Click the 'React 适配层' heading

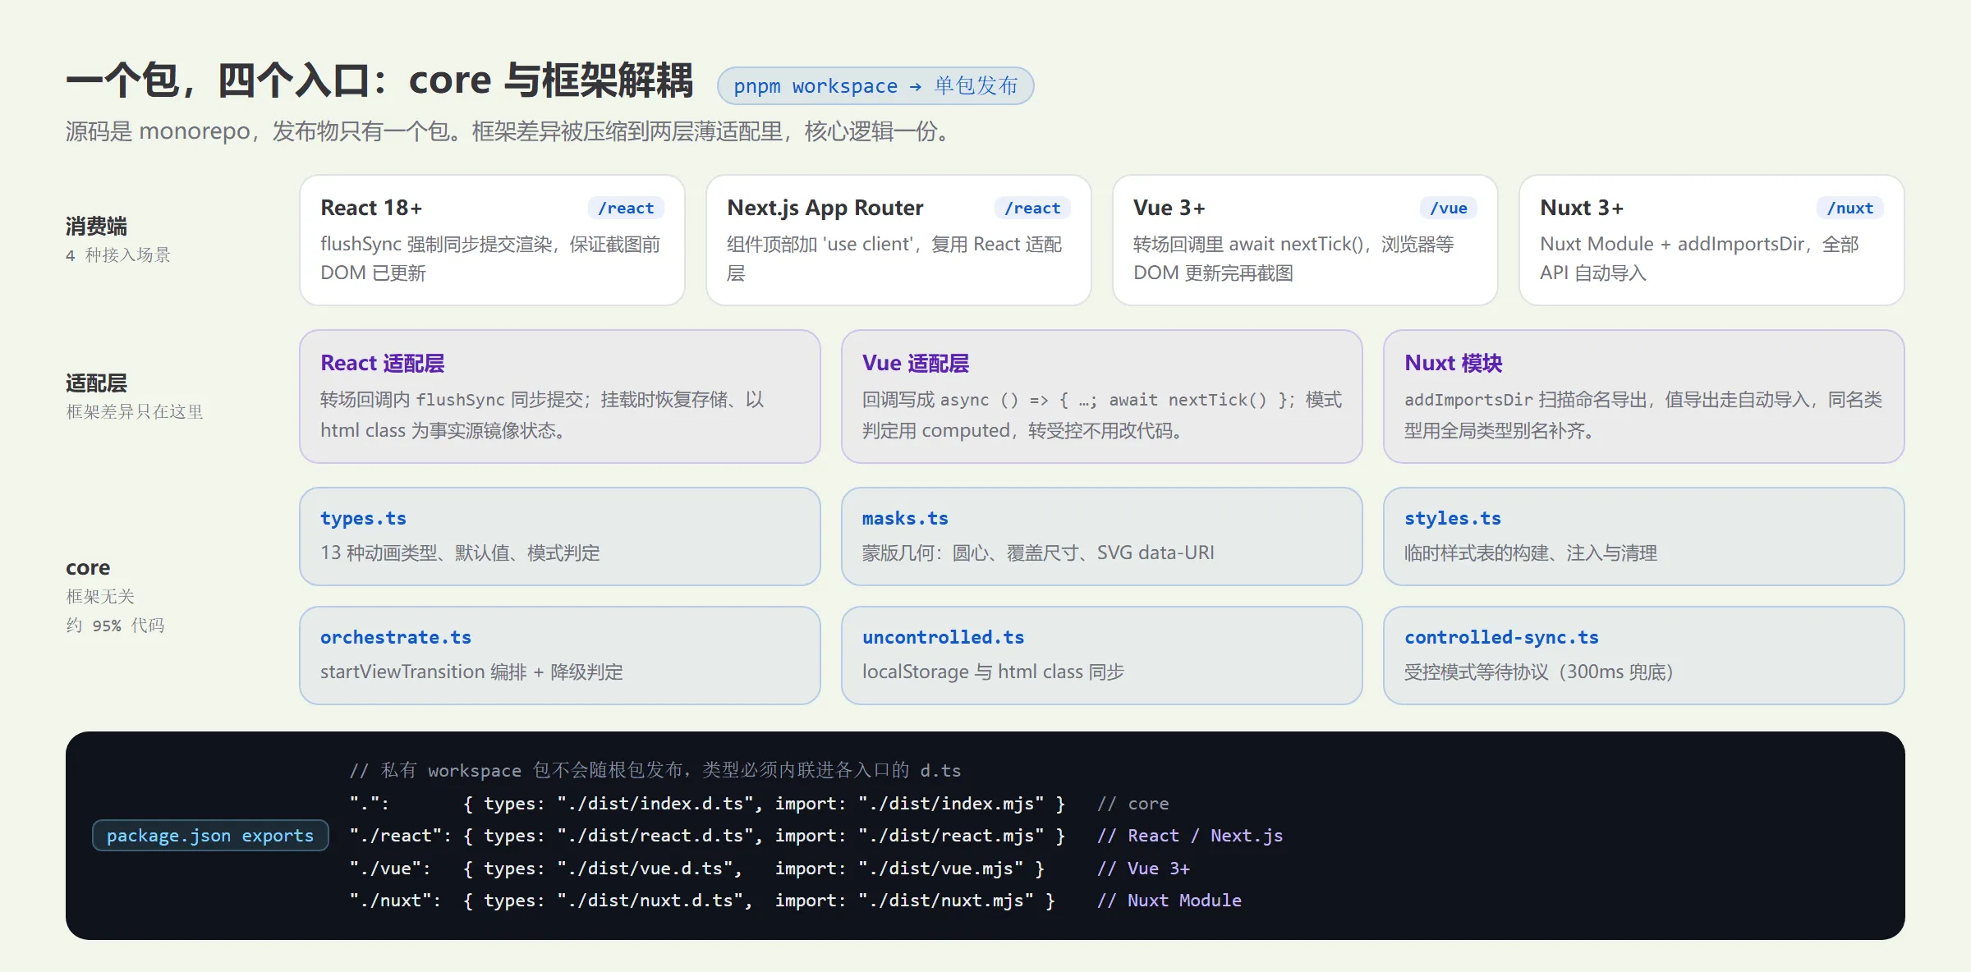[383, 363]
